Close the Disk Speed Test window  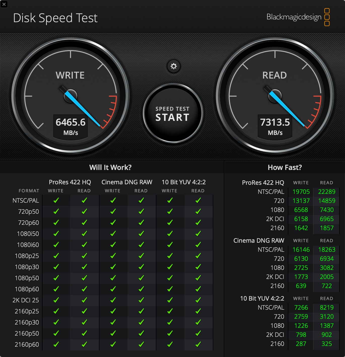(4, 4)
